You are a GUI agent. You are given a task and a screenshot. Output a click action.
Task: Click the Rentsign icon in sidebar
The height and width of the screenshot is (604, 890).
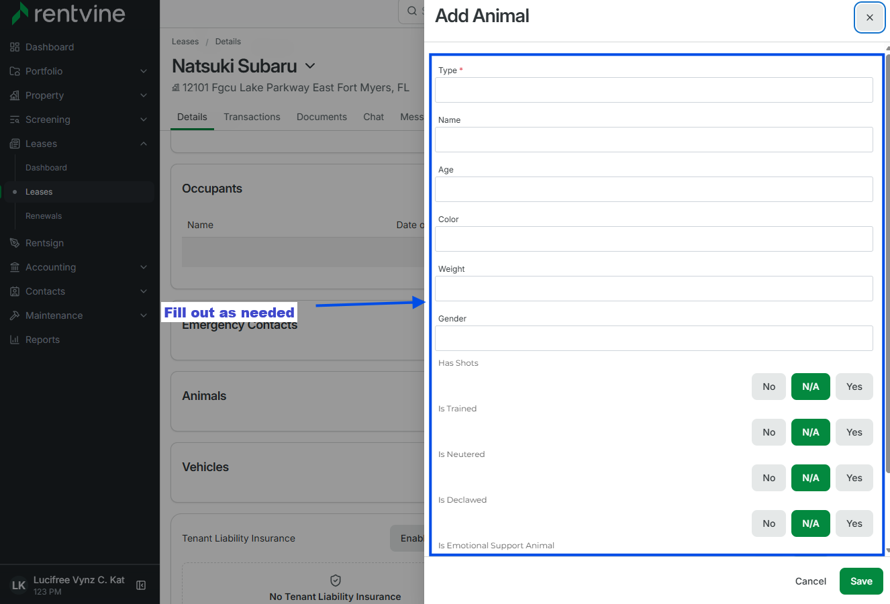point(15,243)
